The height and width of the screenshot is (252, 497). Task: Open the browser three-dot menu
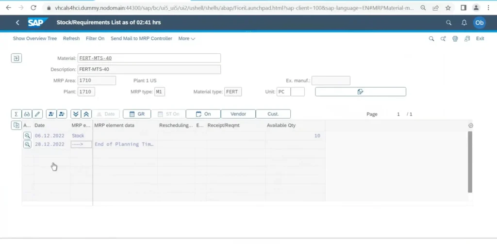(x=488, y=8)
